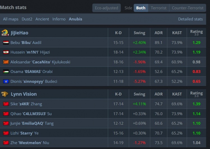
Task: Click Westmelon's swing value -1.27%
Action: [x=139, y=143]
